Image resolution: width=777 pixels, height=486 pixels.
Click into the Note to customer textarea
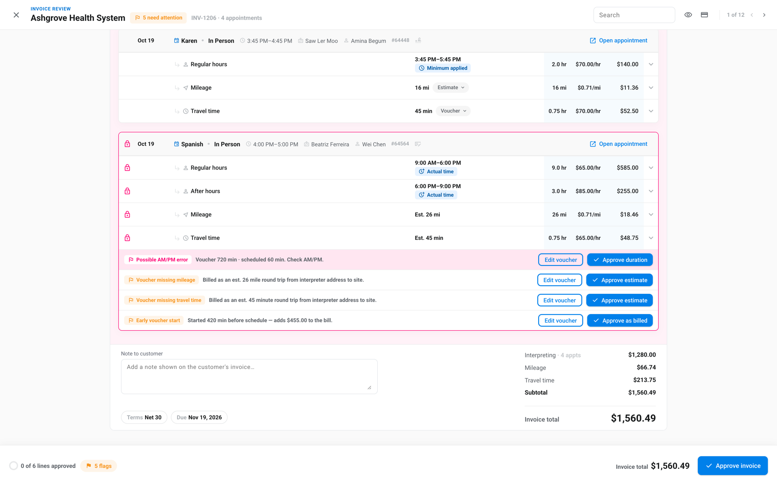pyautogui.click(x=249, y=376)
